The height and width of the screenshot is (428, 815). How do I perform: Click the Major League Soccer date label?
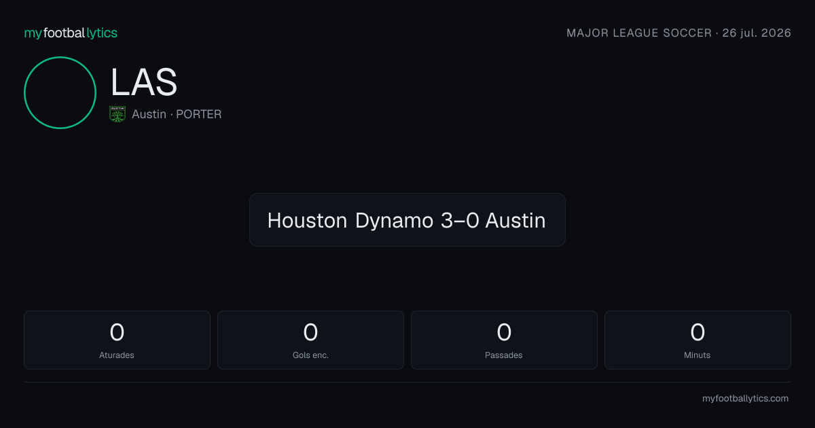tap(678, 33)
